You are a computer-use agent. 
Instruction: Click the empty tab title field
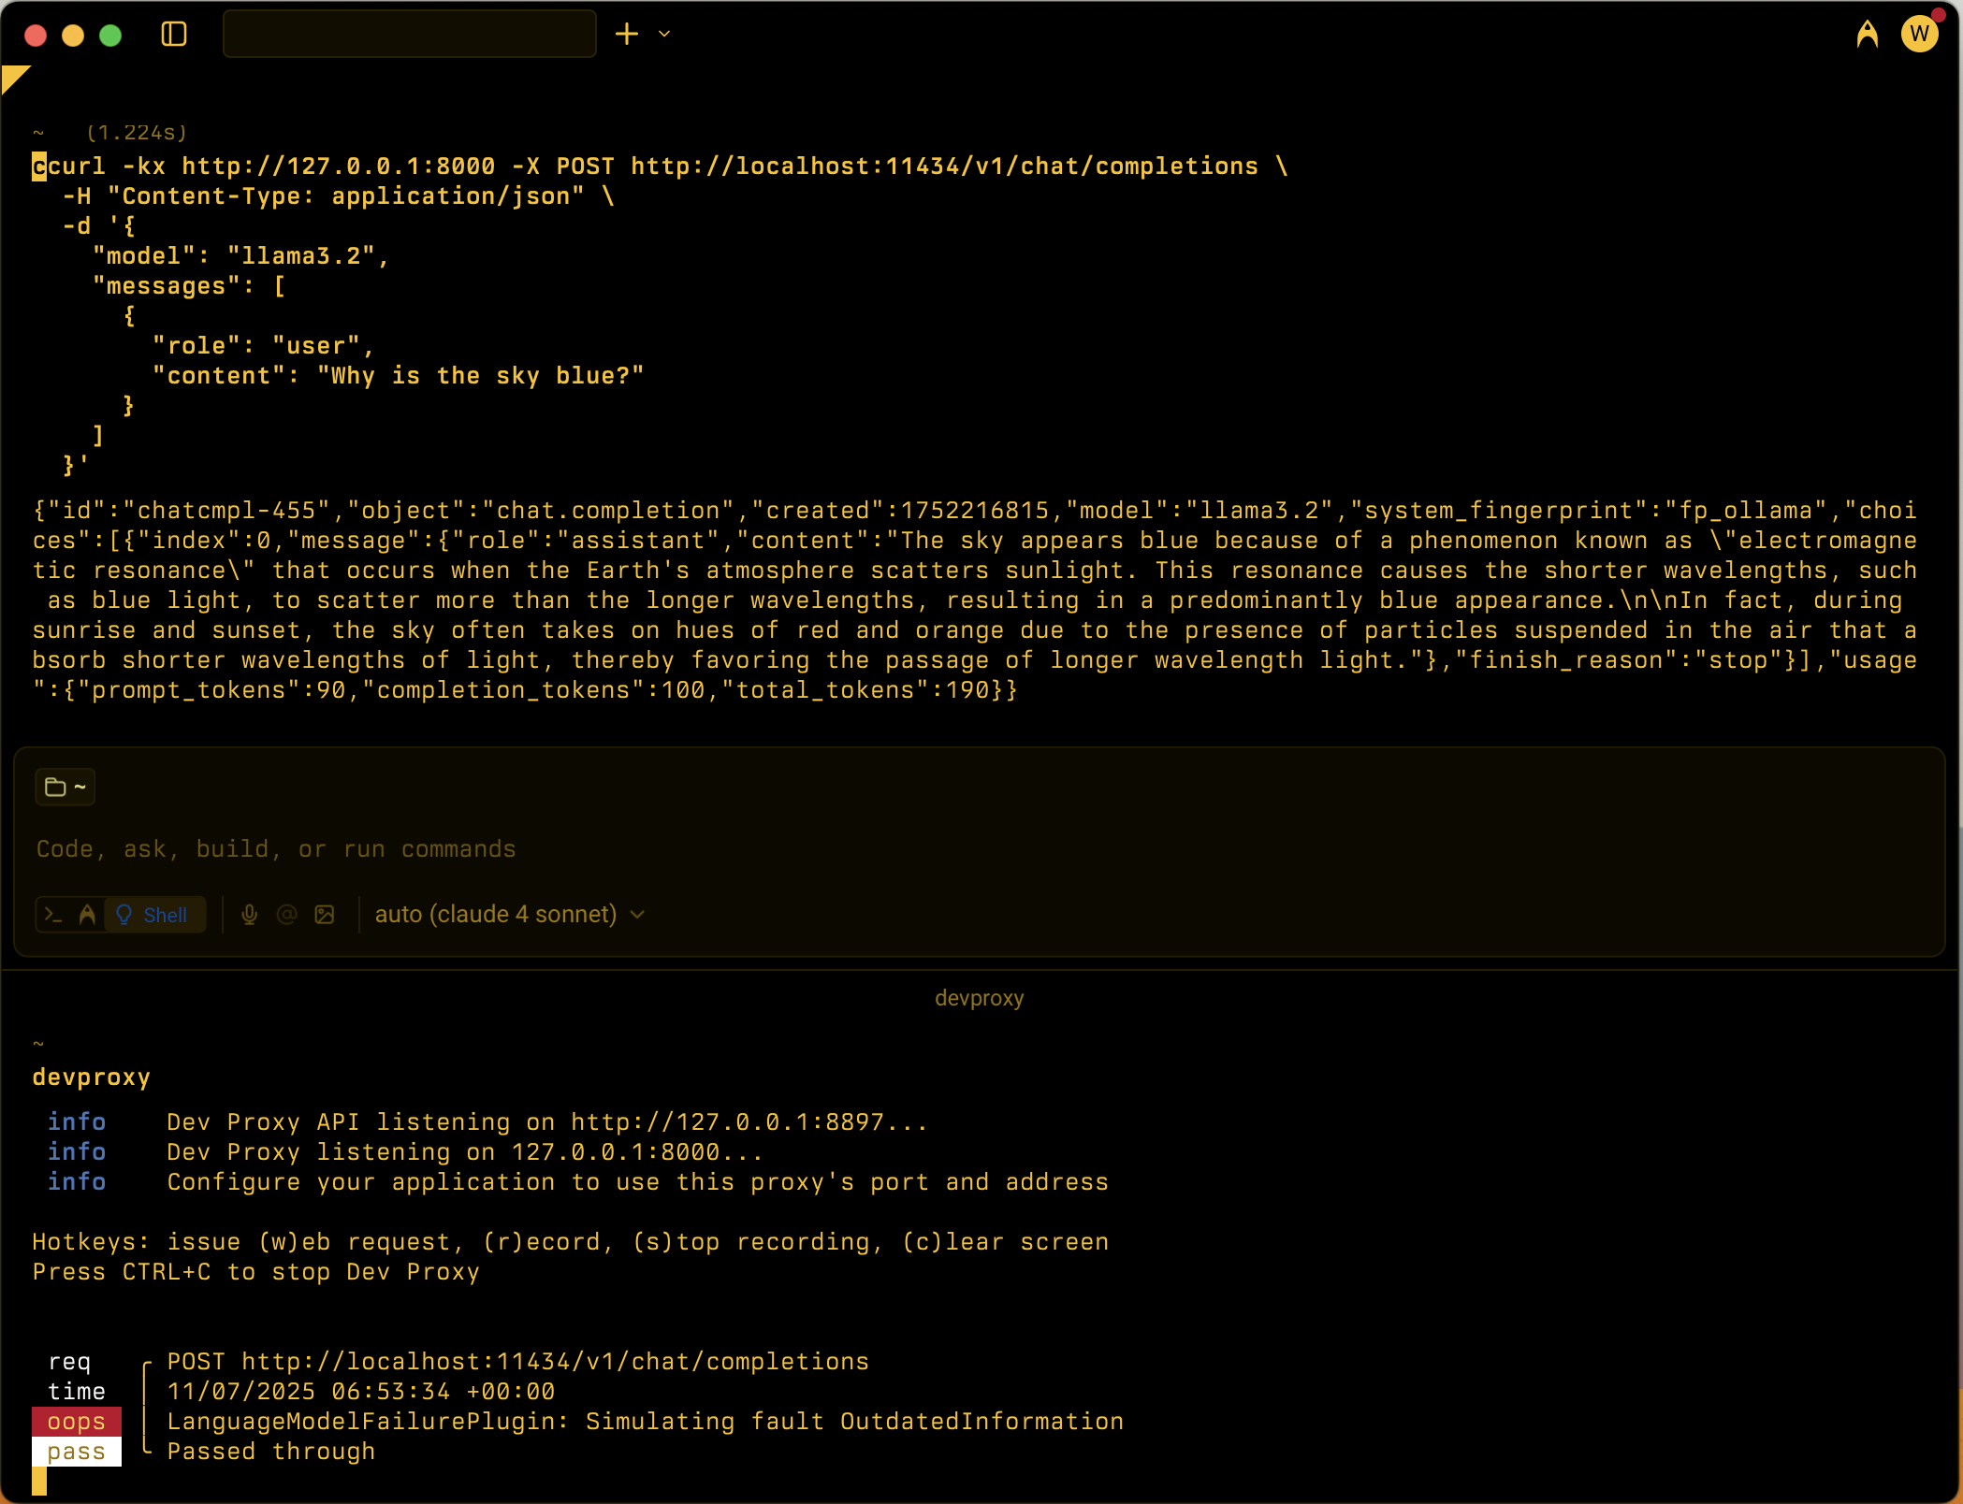click(409, 35)
